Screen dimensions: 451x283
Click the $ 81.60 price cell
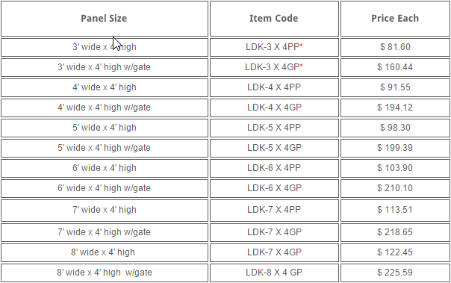coord(395,47)
